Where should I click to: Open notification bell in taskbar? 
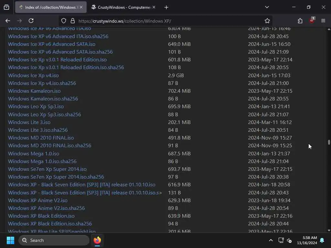pos(322,240)
